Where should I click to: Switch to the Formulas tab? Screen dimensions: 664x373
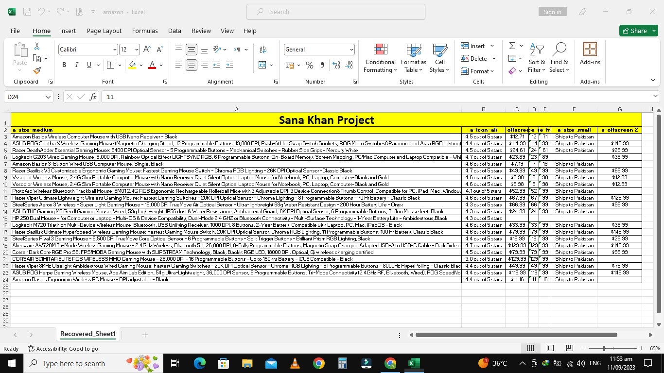pyautogui.click(x=145, y=31)
